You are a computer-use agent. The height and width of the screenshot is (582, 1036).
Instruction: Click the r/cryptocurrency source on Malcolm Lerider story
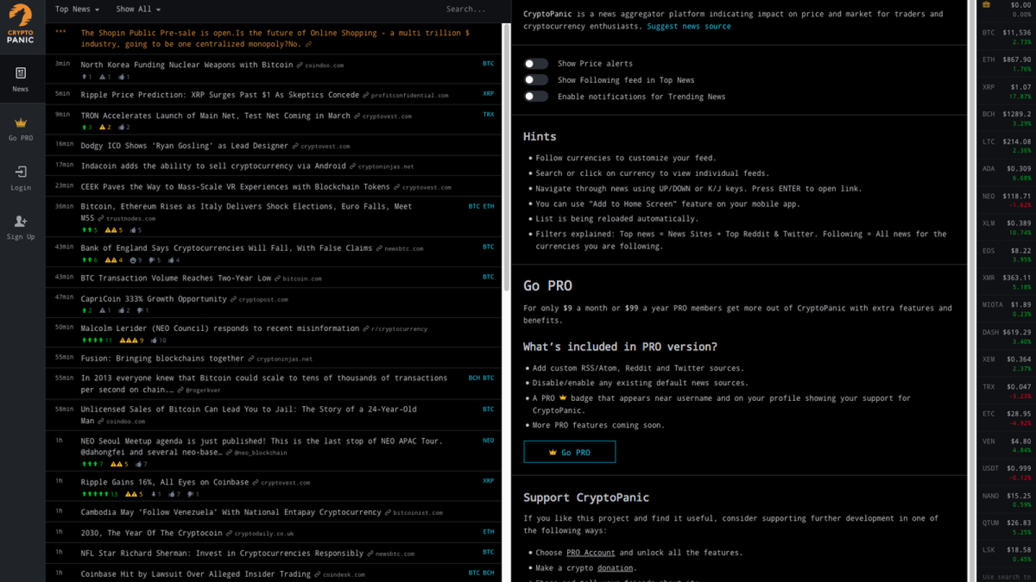point(399,329)
